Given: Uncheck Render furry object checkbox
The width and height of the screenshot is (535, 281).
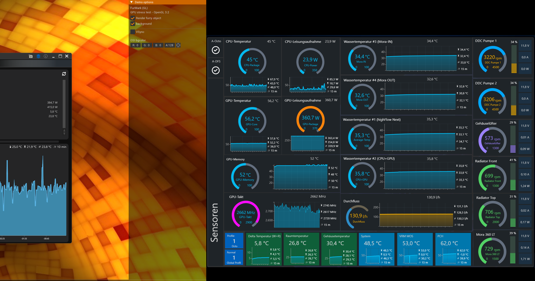Looking at the screenshot, I should 133,18.
